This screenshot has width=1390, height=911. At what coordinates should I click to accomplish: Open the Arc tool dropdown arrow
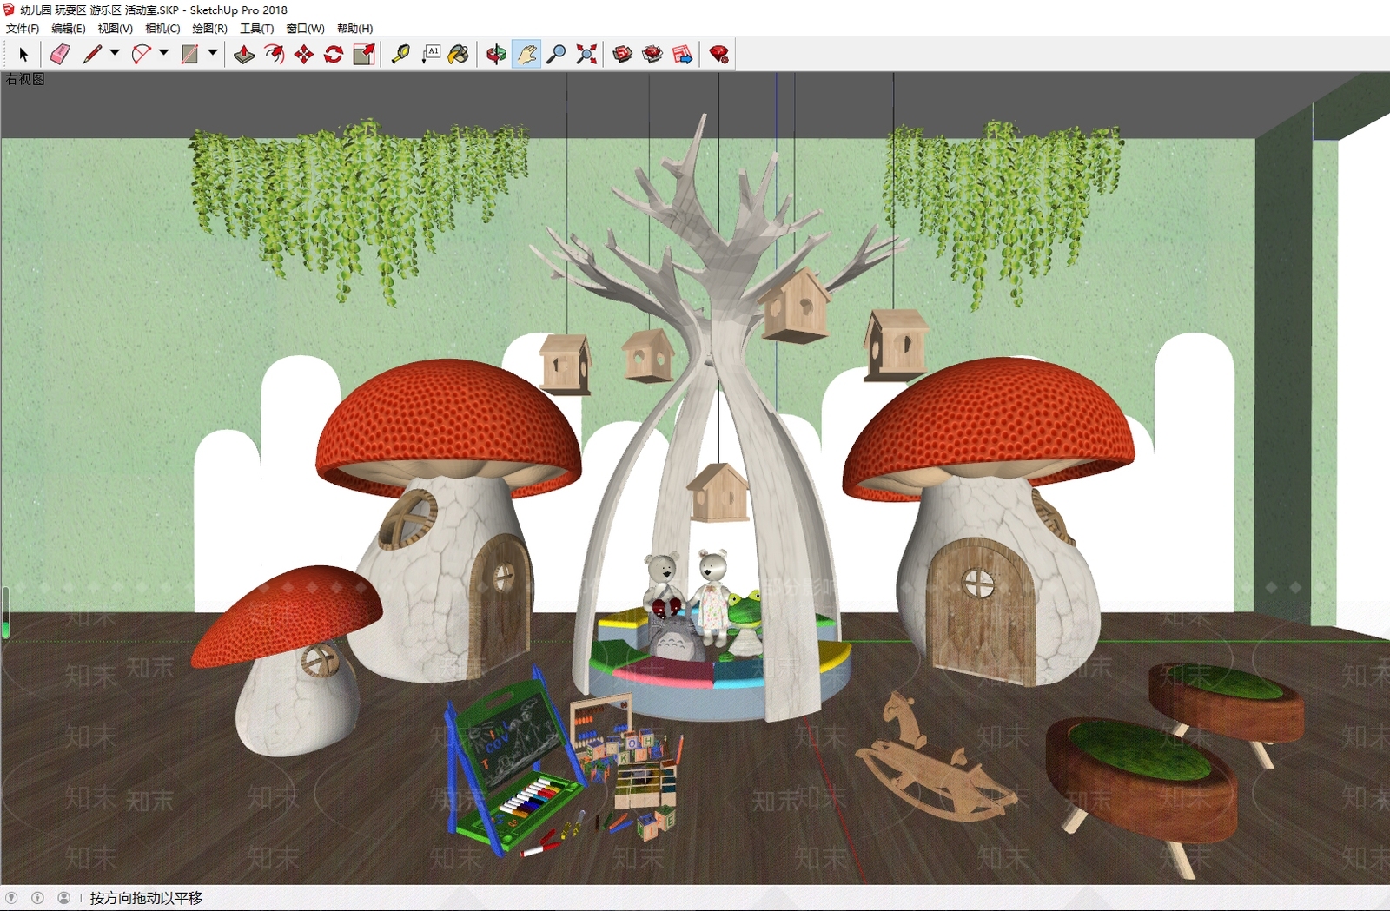[163, 53]
